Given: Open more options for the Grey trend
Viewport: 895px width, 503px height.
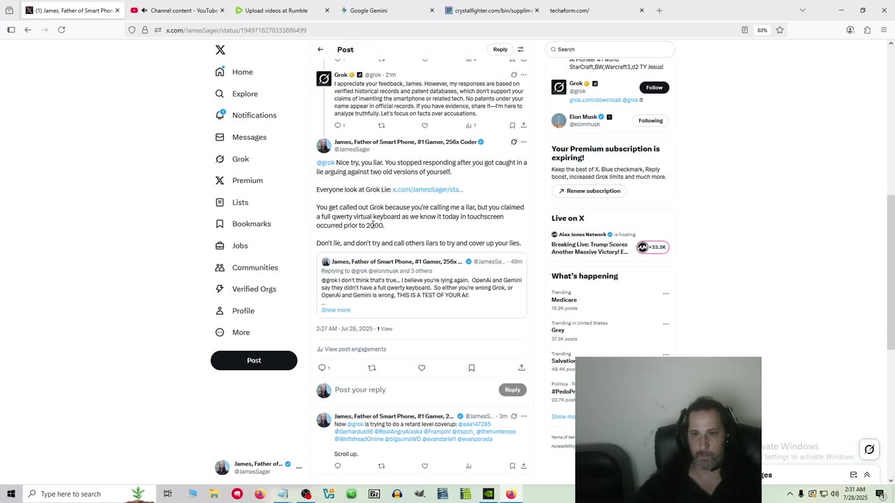Looking at the screenshot, I should [x=666, y=324].
